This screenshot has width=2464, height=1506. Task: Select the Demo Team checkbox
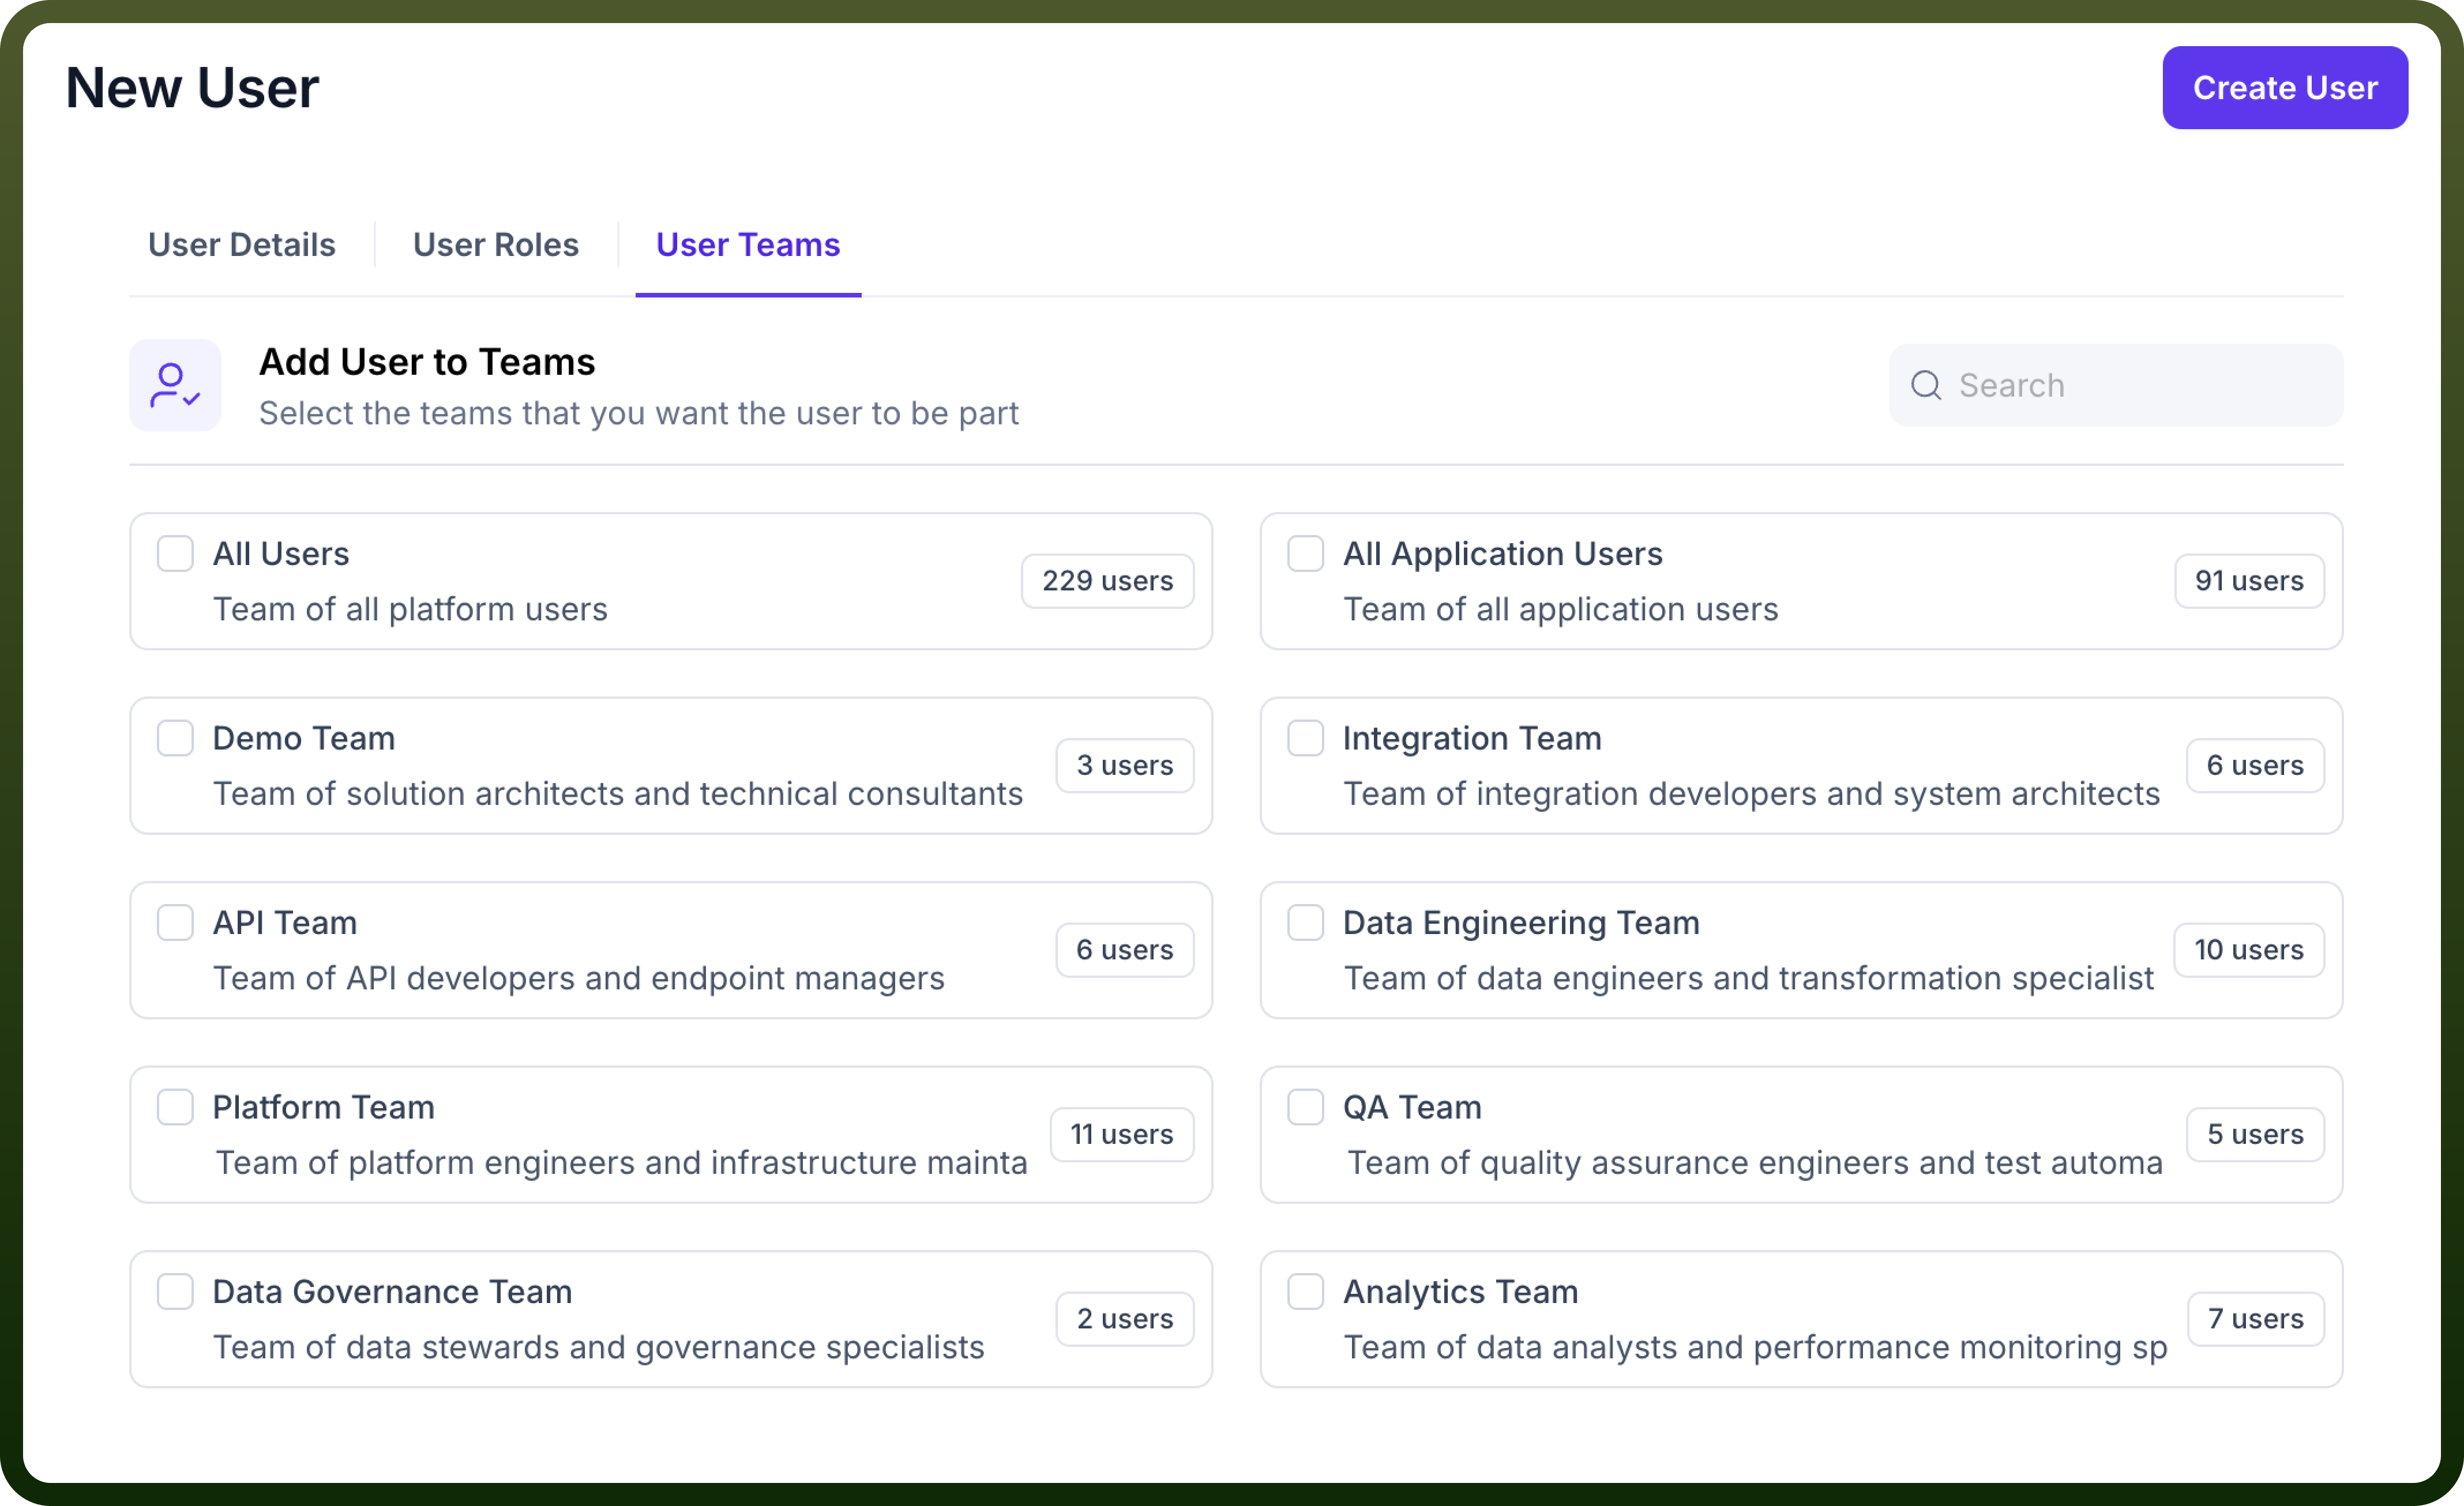[x=175, y=739]
